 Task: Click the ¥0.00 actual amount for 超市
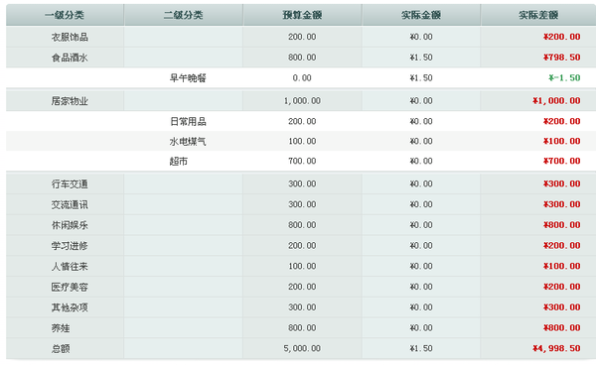421,161
